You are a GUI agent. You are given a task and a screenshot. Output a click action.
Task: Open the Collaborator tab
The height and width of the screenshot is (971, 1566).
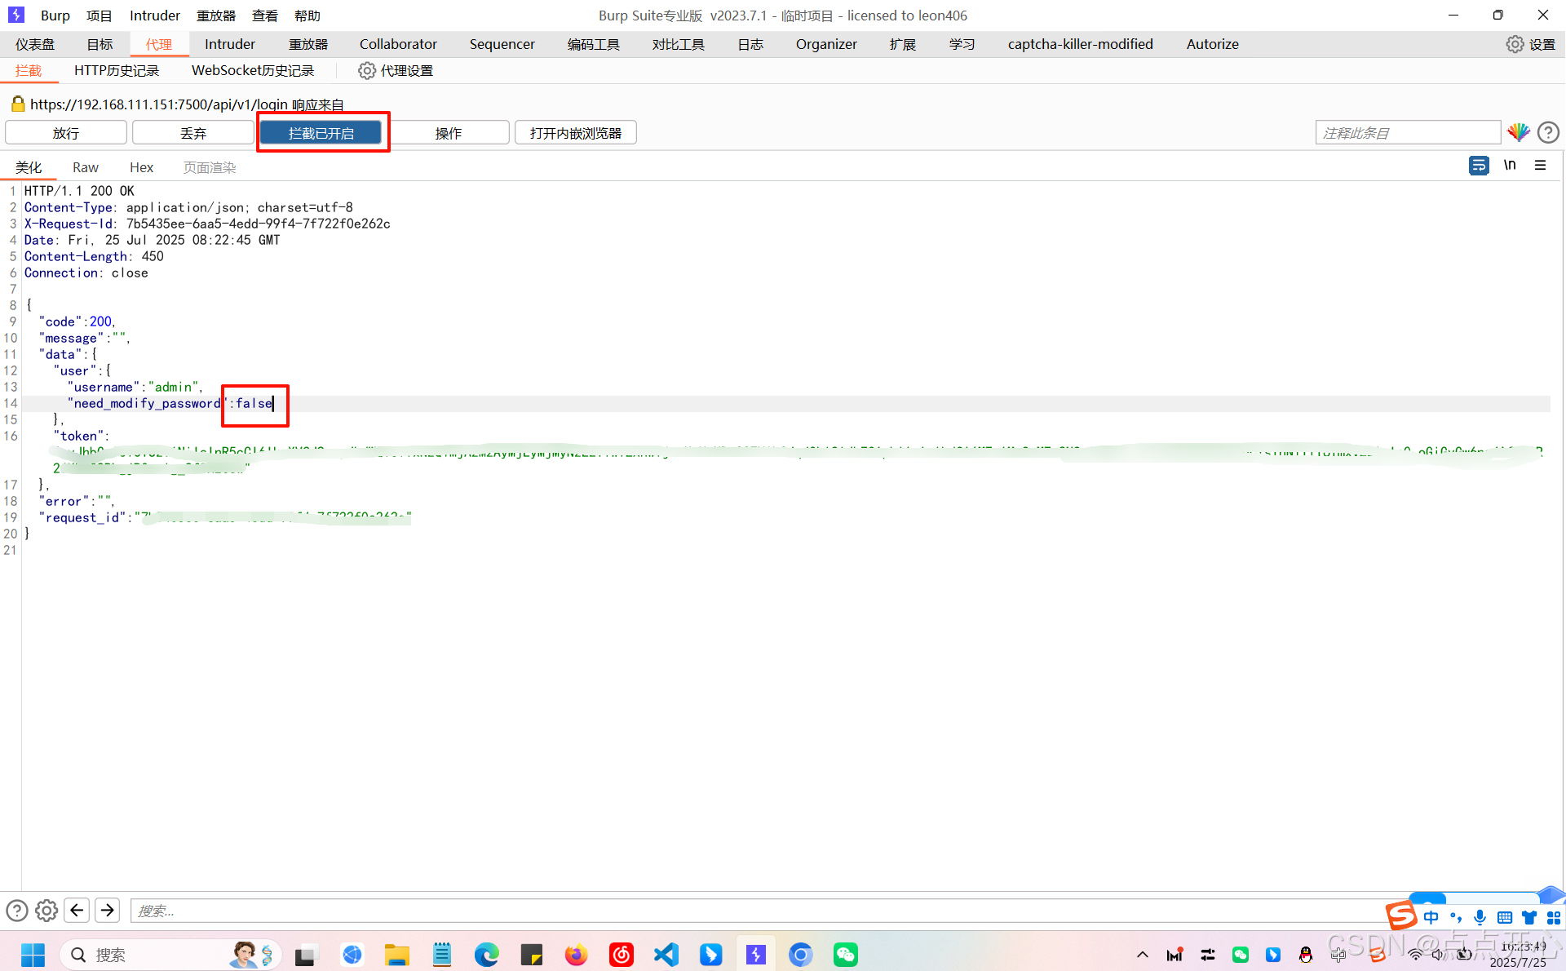tap(398, 44)
